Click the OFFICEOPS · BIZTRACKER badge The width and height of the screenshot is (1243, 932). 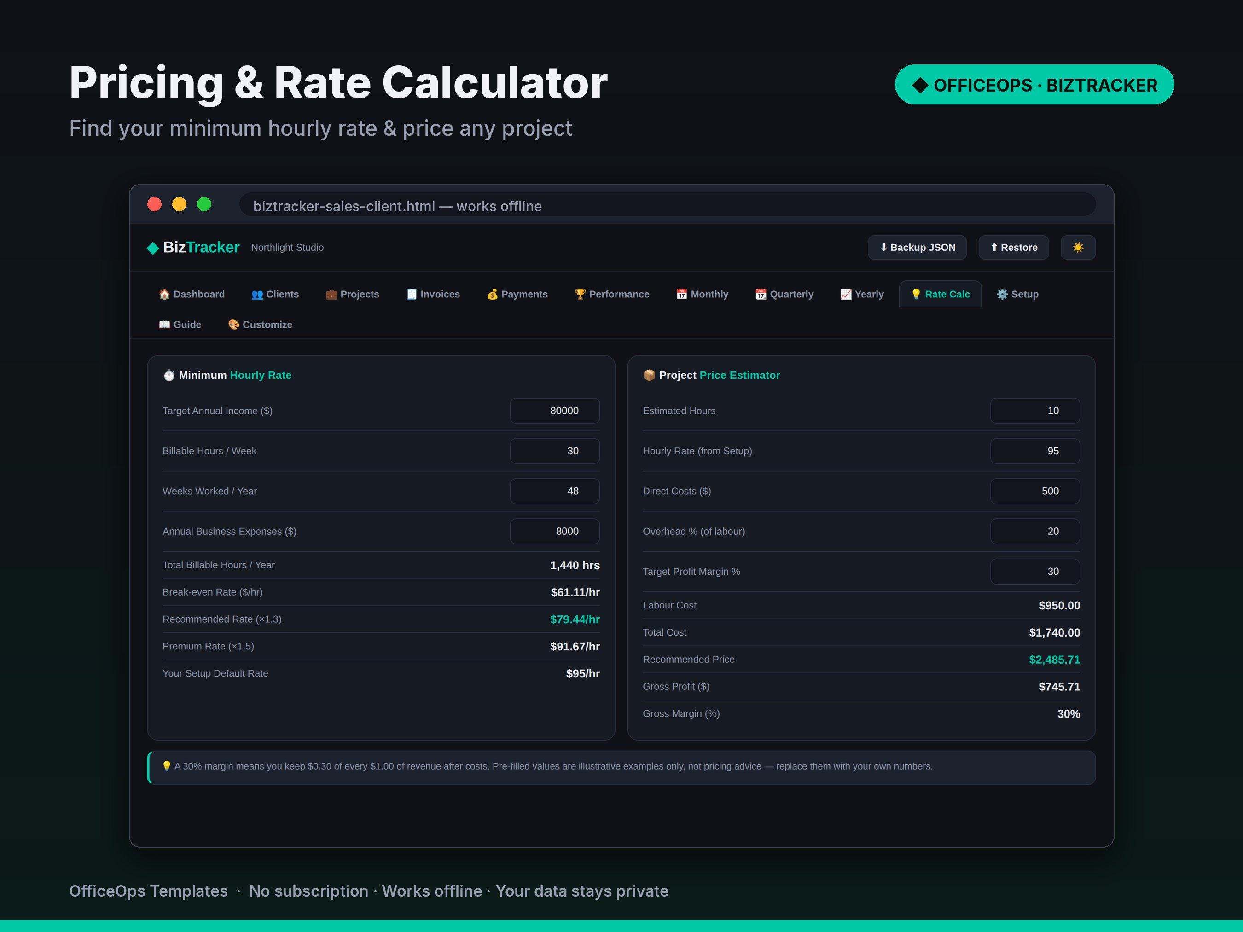1034,85
